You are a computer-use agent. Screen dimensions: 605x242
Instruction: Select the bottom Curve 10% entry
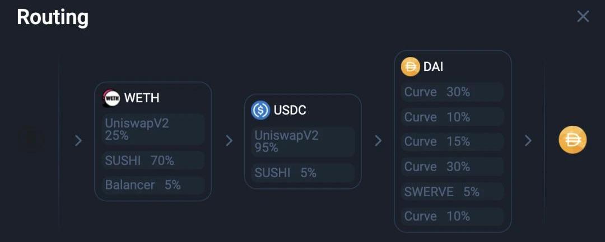pos(452,216)
